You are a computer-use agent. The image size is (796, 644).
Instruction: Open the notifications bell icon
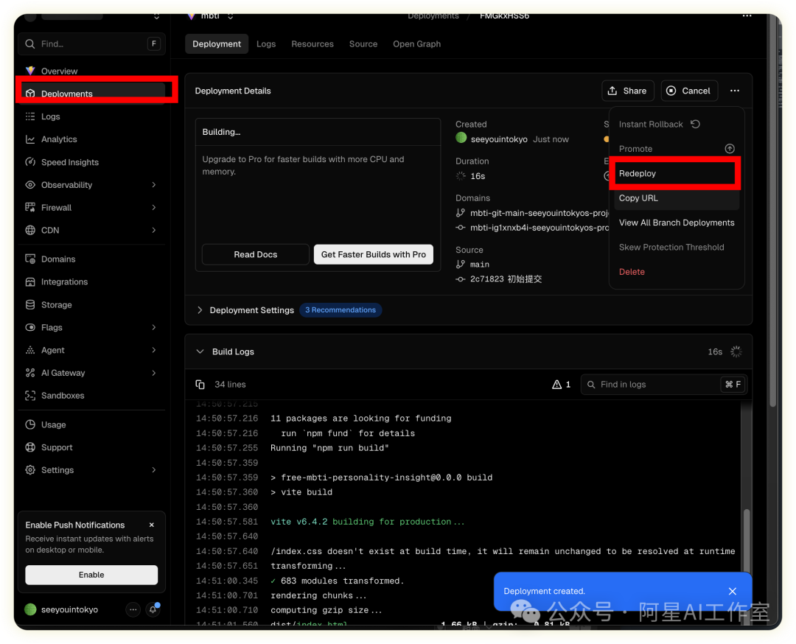tap(153, 609)
